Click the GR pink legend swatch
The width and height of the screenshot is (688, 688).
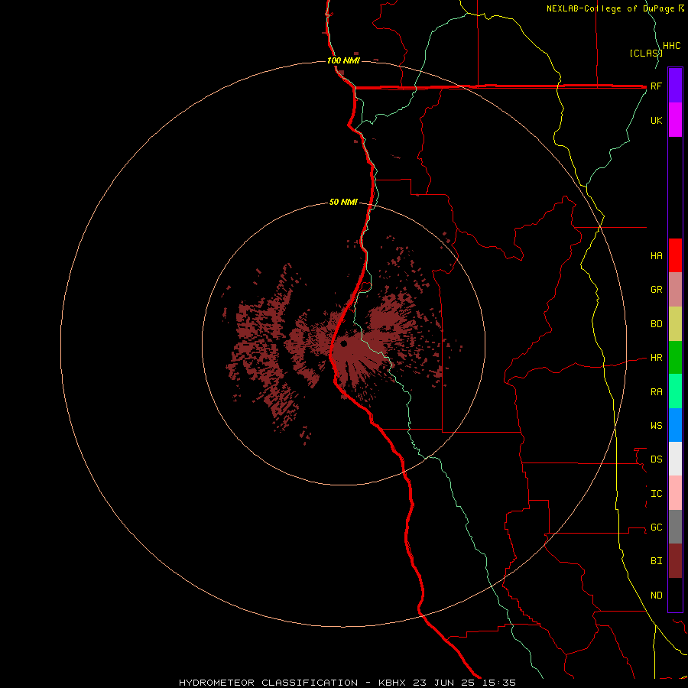pos(675,290)
